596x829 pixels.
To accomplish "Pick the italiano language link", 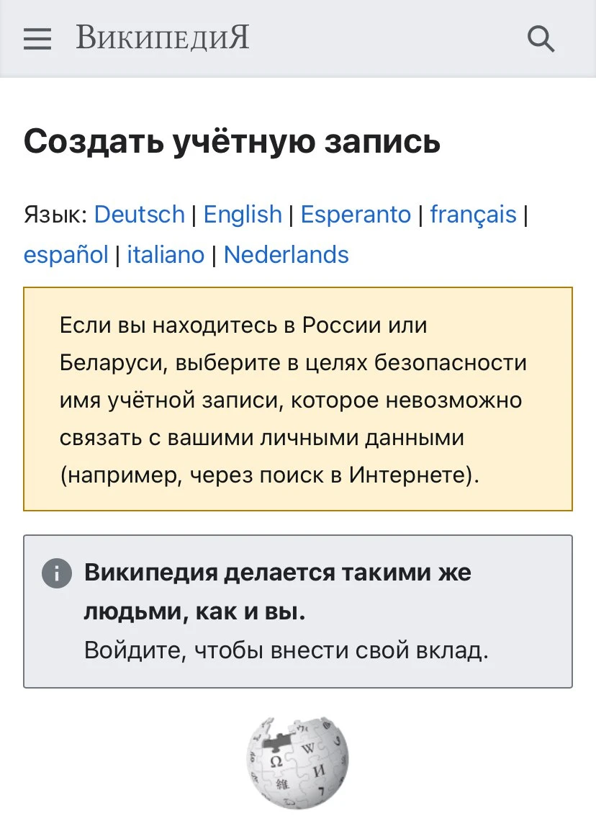I will pos(166,255).
